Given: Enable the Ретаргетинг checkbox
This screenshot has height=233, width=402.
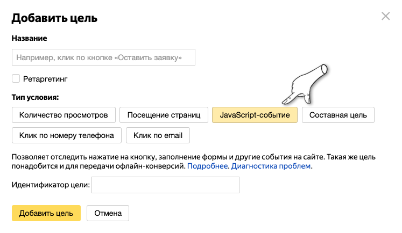Looking at the screenshot, I should (16, 79).
